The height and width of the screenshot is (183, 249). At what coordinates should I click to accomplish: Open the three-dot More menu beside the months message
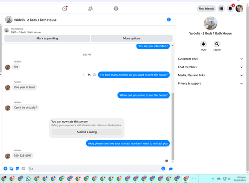(x=84, y=75)
